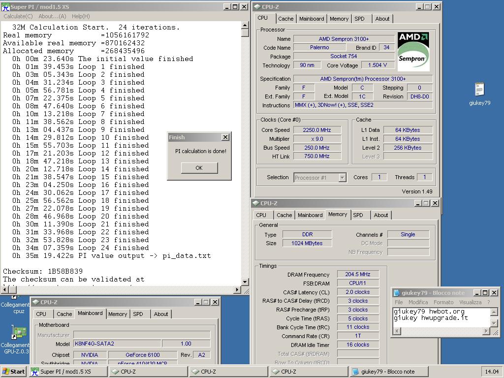The image size is (504, 378).
Task: Click the AMD Sempron logo in CPU-Z
Action: tap(413, 51)
